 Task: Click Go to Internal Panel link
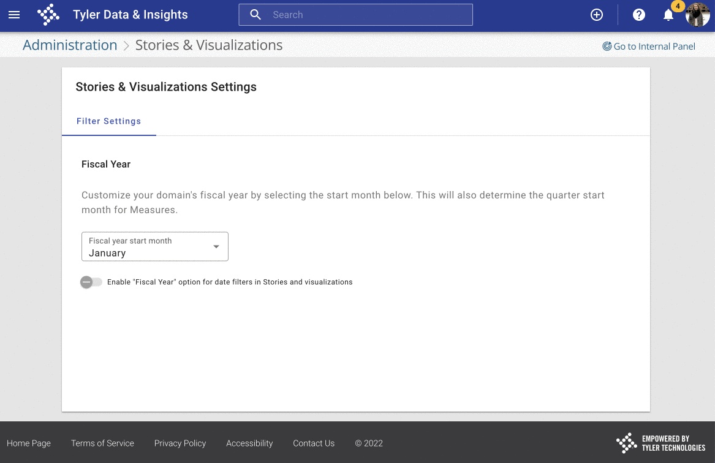click(648, 46)
